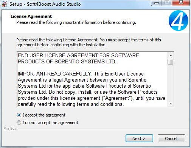Click the license text scroll up arrow
This screenshot has height=148, width=191.
171,55
